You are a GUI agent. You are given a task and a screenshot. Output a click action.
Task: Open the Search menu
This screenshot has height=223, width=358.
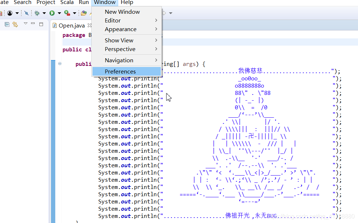tap(22, 3)
